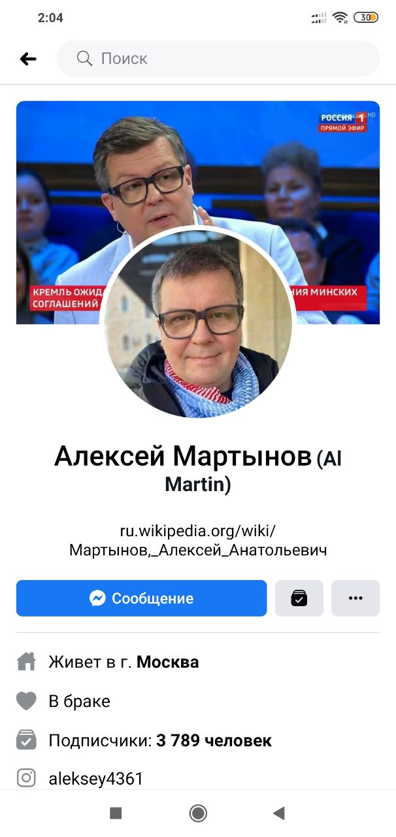Open the following checkmark icon button

299,598
